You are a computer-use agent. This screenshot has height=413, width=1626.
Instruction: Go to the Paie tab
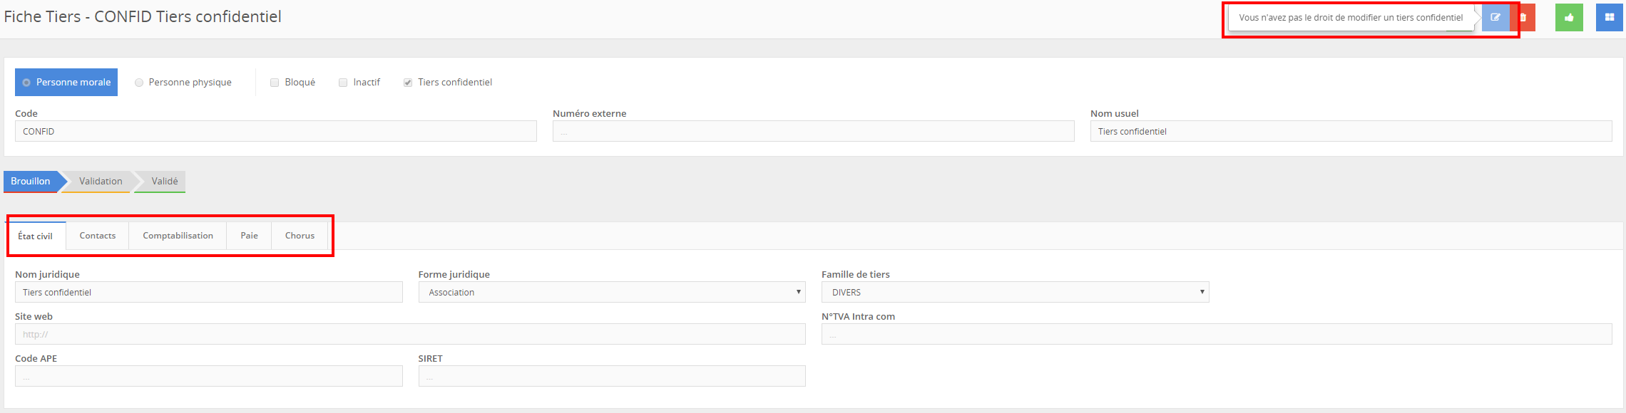(x=249, y=236)
